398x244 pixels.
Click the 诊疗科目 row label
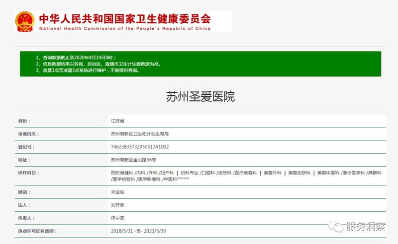[27, 173]
